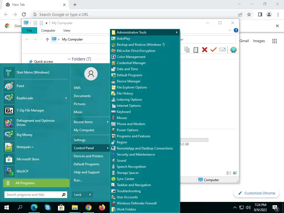Open Defragment and Optimize Drives
The width and height of the screenshot is (284, 213).
(x=36, y=123)
